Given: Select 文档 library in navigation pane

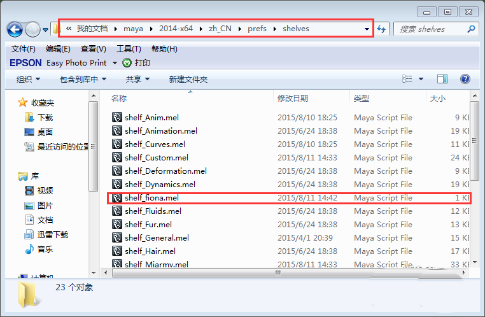Looking at the screenshot, I should click(39, 220).
